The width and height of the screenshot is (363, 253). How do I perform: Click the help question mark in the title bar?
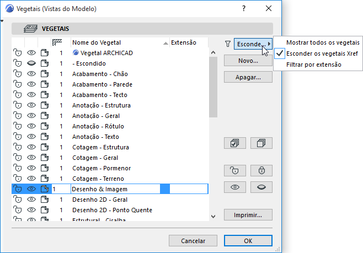click(243, 8)
